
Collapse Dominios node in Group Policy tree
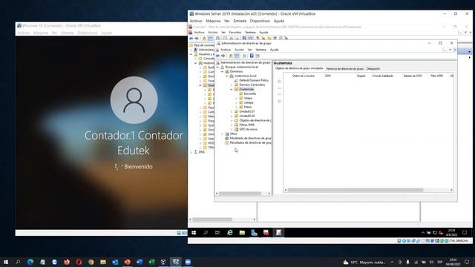[222, 71]
